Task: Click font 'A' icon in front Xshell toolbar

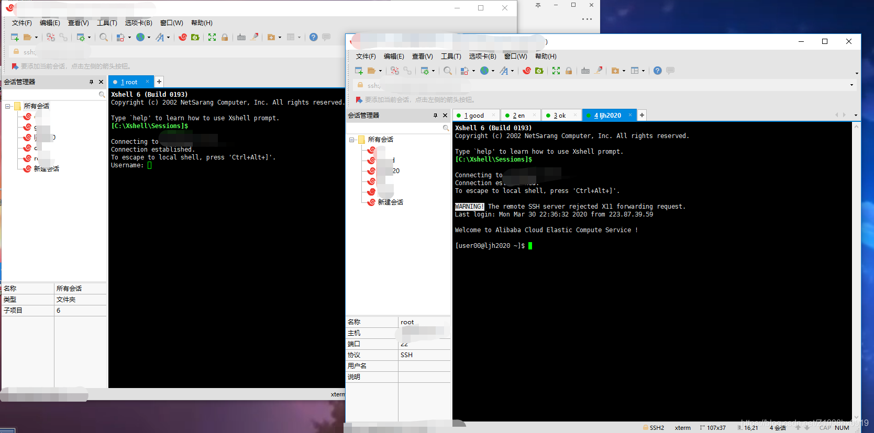Action: click(x=504, y=71)
